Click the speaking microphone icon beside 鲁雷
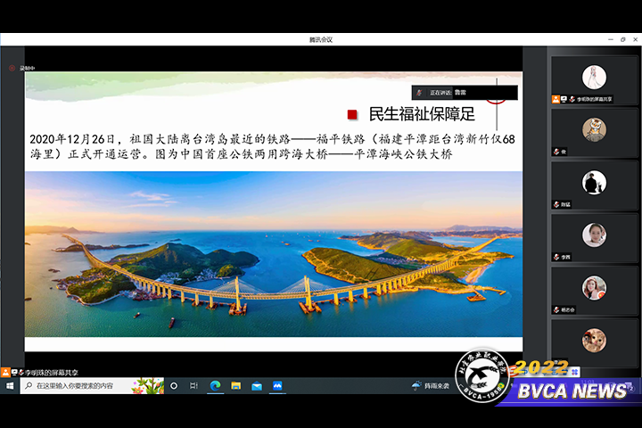The width and height of the screenshot is (642, 428). 419,93
